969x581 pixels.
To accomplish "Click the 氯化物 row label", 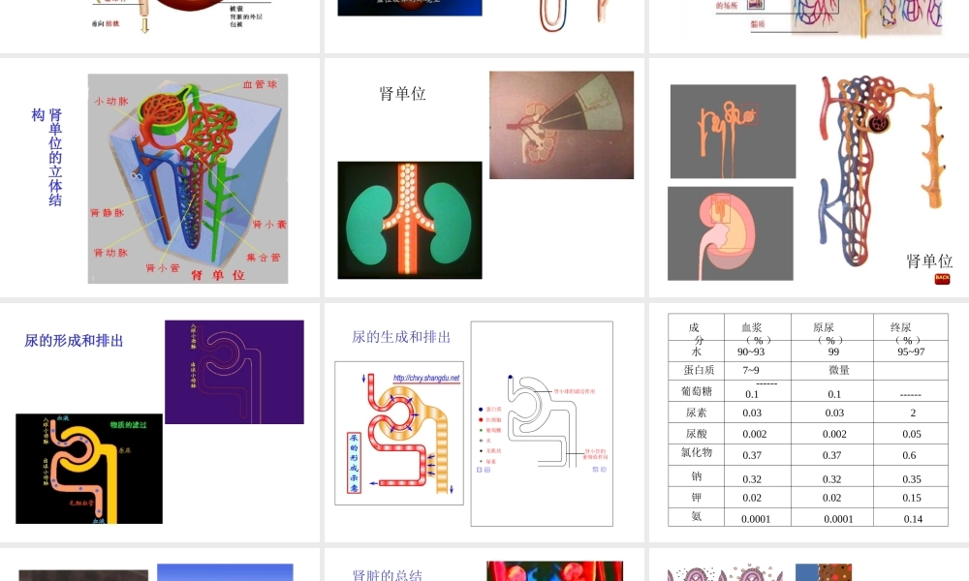I will pos(697,452).
